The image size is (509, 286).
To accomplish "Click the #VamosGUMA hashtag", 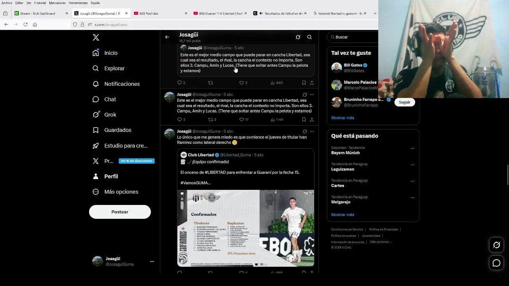I will (x=195, y=183).
